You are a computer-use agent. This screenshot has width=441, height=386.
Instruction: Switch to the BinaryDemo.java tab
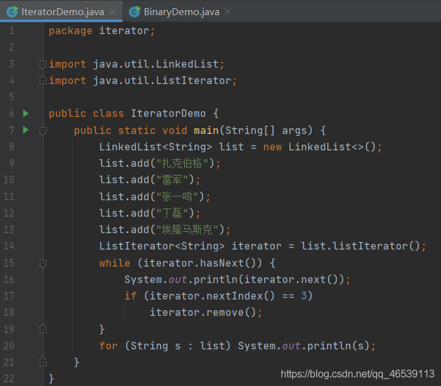[x=180, y=11]
